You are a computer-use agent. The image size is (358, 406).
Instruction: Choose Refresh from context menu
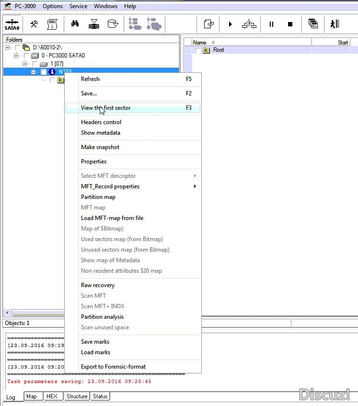(x=133, y=79)
